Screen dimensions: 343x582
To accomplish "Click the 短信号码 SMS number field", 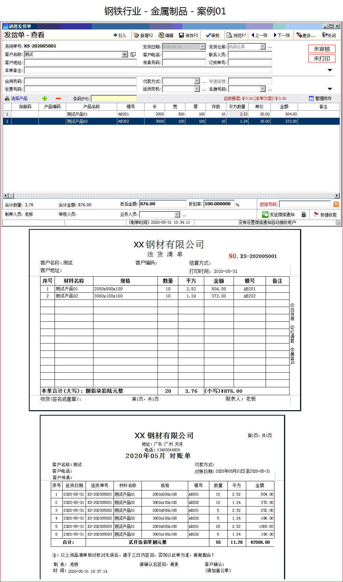I will click(x=305, y=204).
